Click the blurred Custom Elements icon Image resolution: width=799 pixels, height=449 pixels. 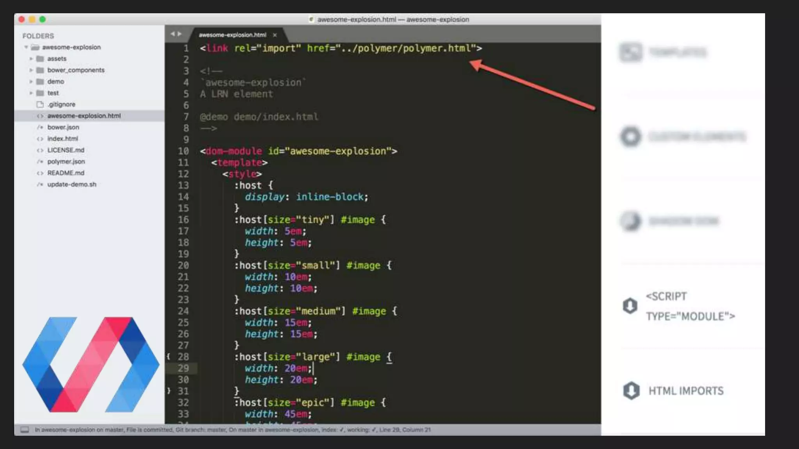(630, 136)
